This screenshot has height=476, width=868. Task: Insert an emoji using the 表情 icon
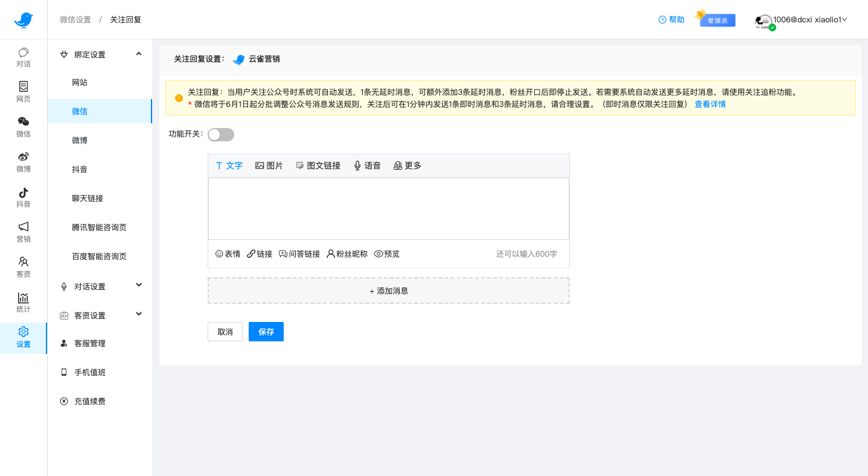228,254
